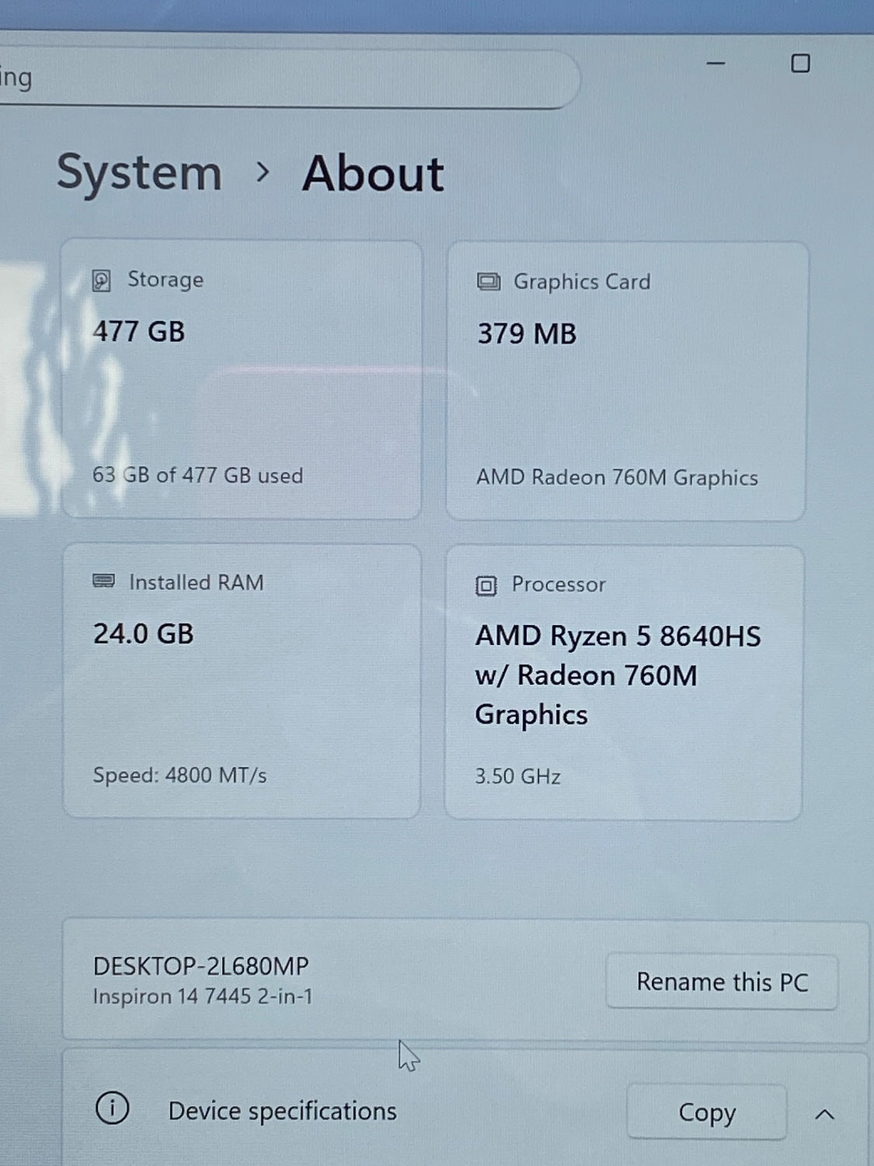Image resolution: width=874 pixels, height=1166 pixels.
Task: Click the DESKTOP-2L680MP computer name
Action: point(200,966)
